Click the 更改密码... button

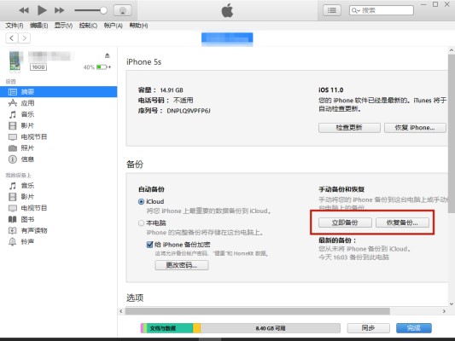(182, 265)
